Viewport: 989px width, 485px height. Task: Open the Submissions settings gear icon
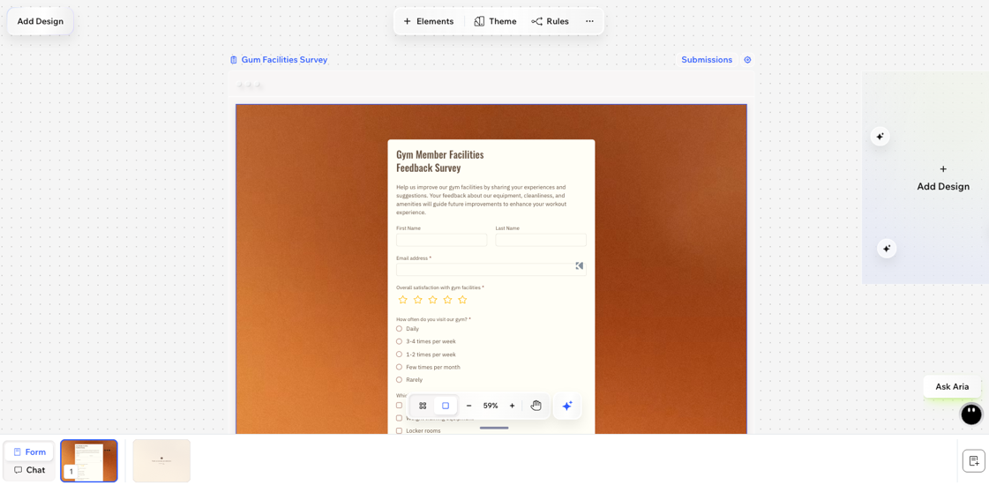click(x=747, y=60)
